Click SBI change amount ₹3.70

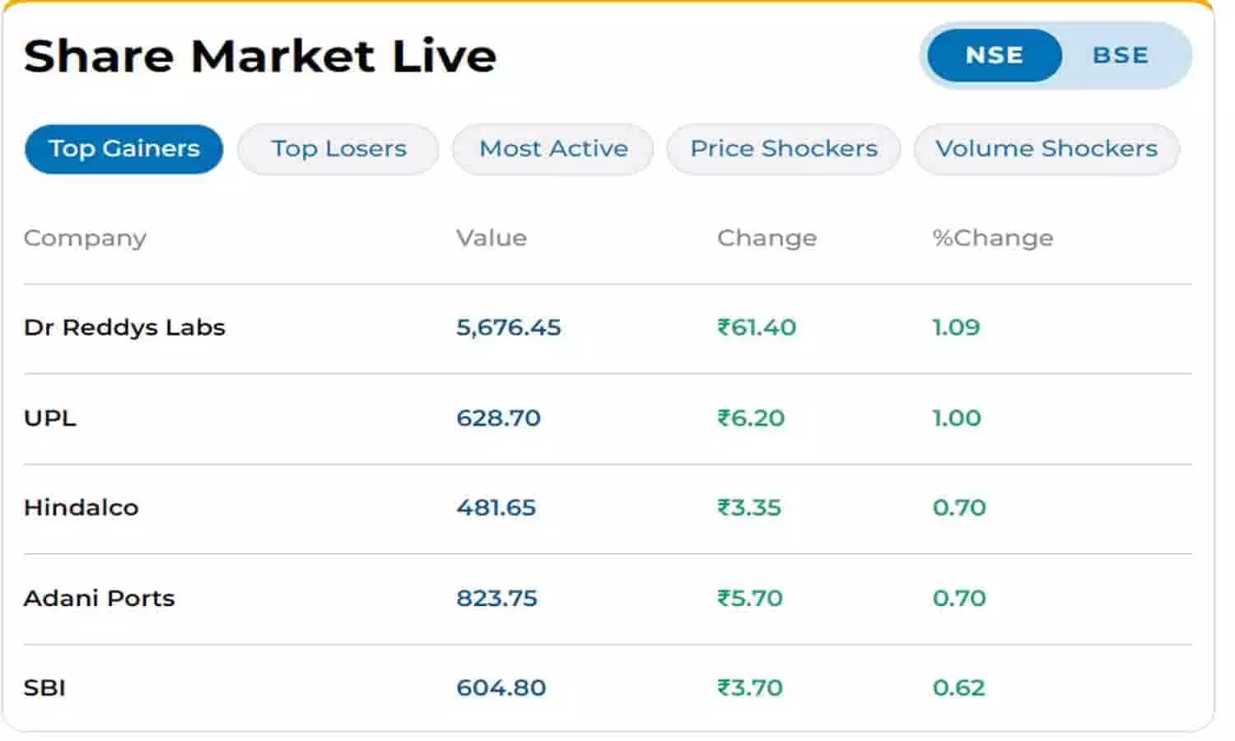tap(749, 687)
